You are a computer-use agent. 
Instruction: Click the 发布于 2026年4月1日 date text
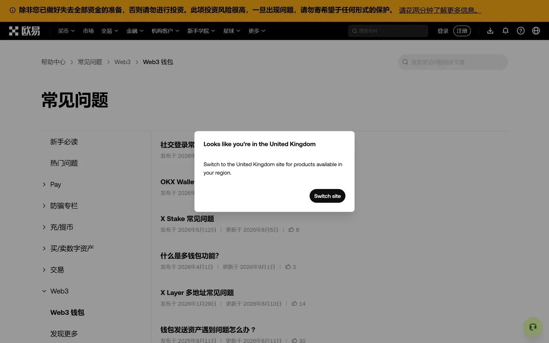pos(187,267)
